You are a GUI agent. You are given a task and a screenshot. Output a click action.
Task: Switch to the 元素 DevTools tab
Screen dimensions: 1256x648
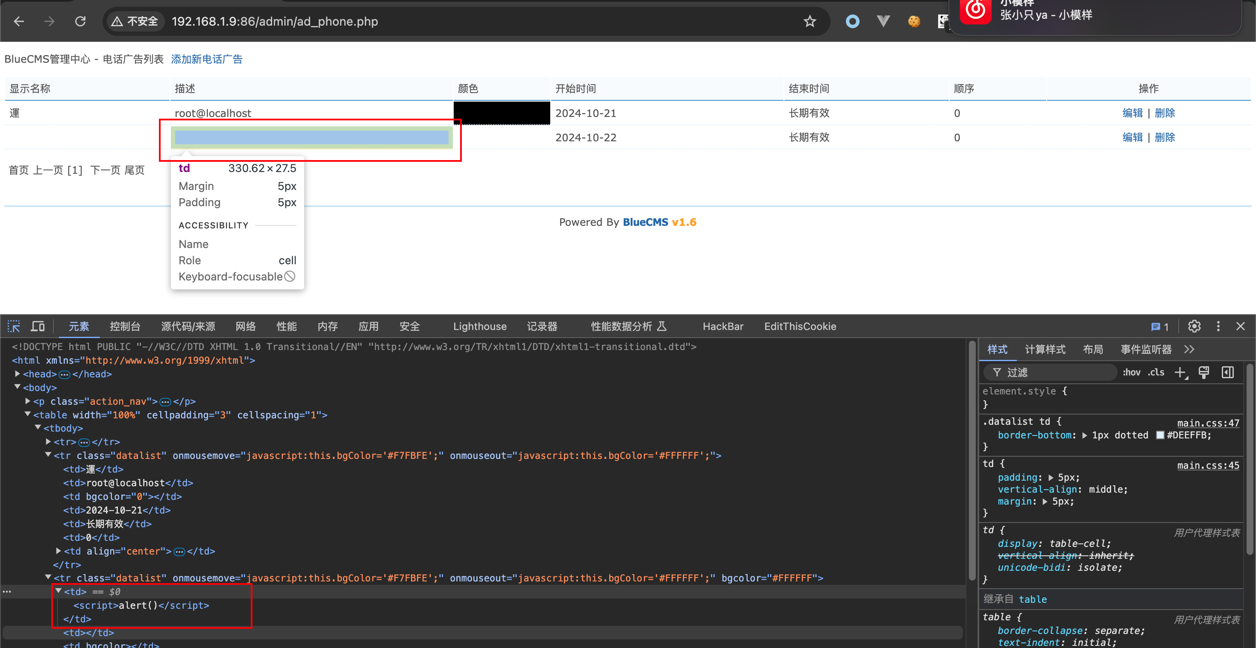(x=79, y=327)
